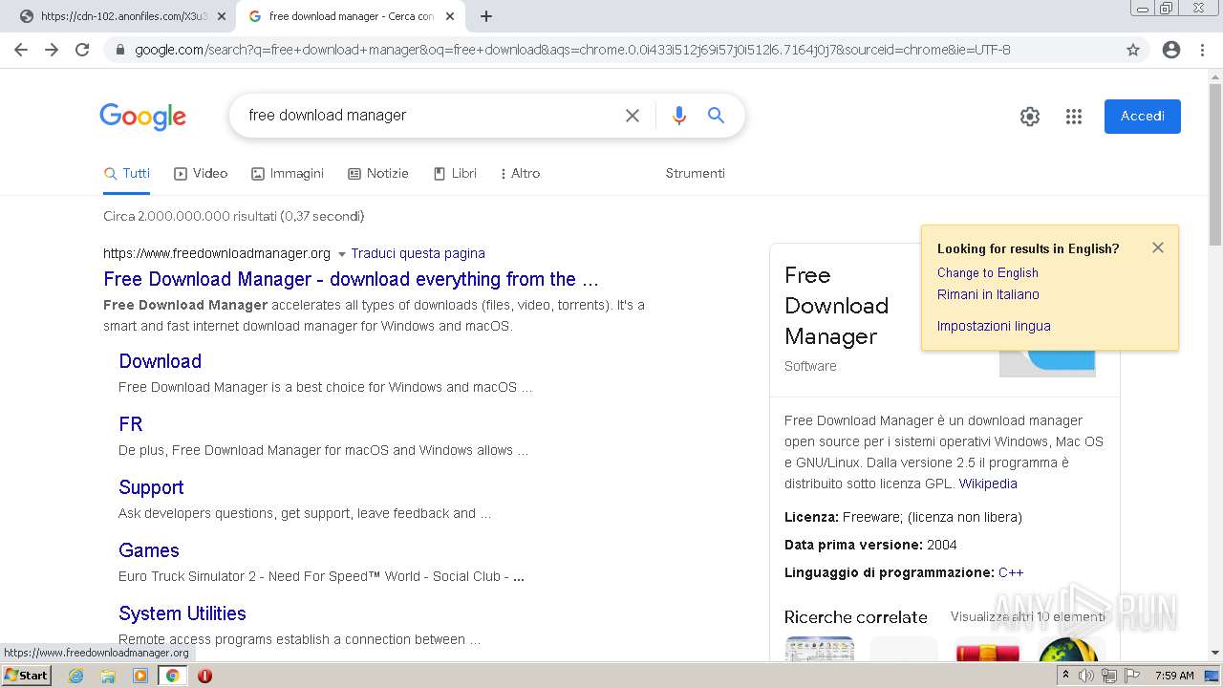Open the System Utilities sitelink
Screen dimensions: 1223x688
point(182,613)
